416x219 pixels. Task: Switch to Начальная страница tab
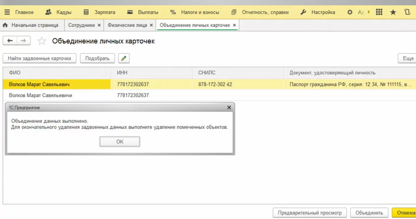(x=31, y=25)
